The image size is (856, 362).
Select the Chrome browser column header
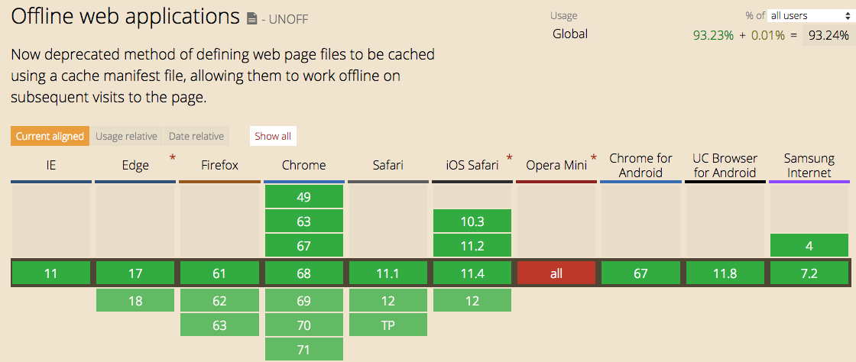tap(304, 166)
